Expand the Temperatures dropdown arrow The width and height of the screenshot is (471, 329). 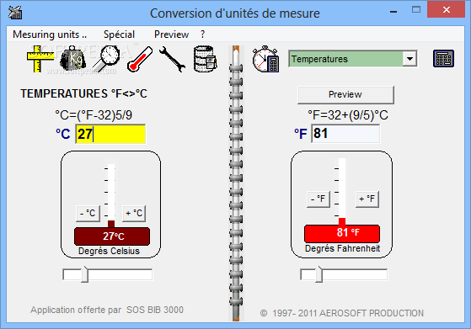(410, 59)
